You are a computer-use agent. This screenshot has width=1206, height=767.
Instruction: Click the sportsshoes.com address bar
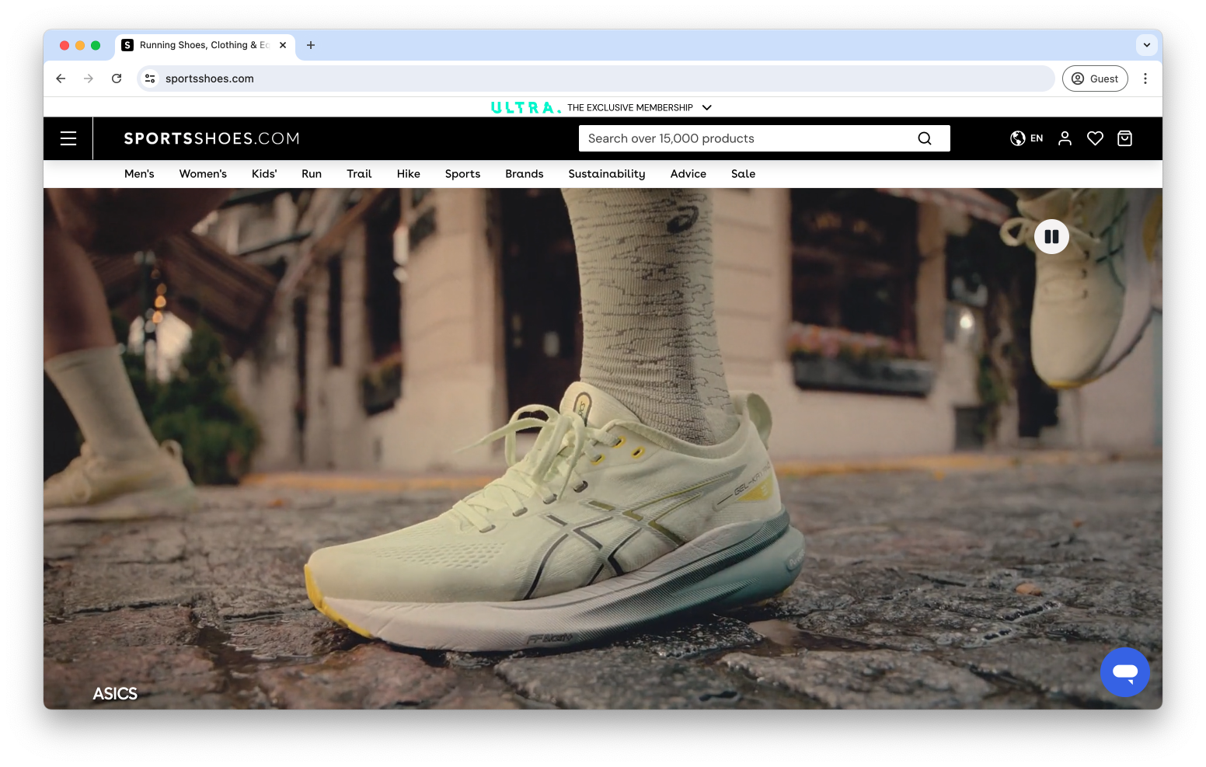tap(595, 78)
